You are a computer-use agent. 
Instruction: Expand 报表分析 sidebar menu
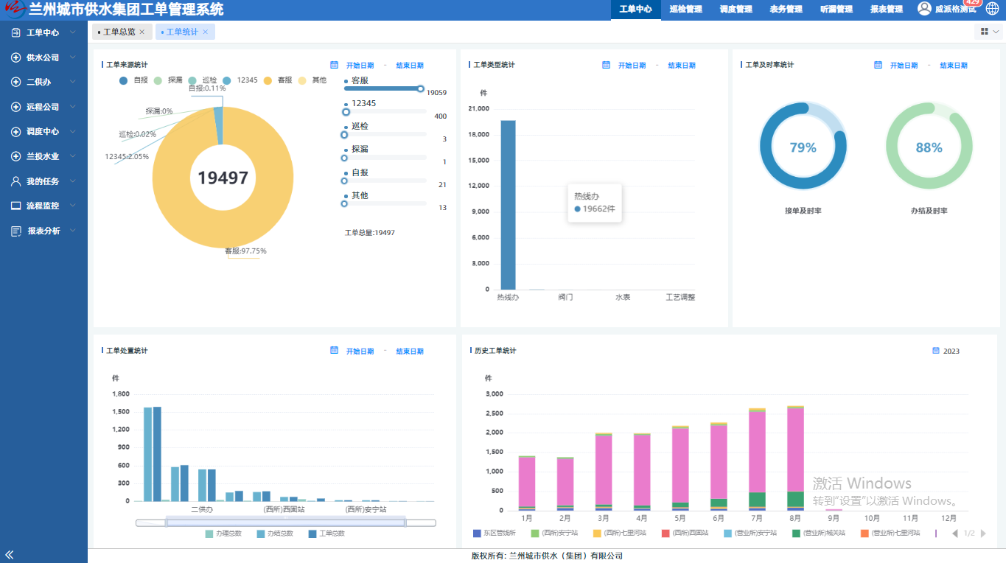click(43, 231)
